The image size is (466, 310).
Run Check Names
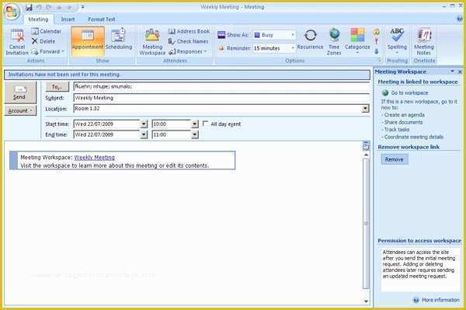(188, 41)
